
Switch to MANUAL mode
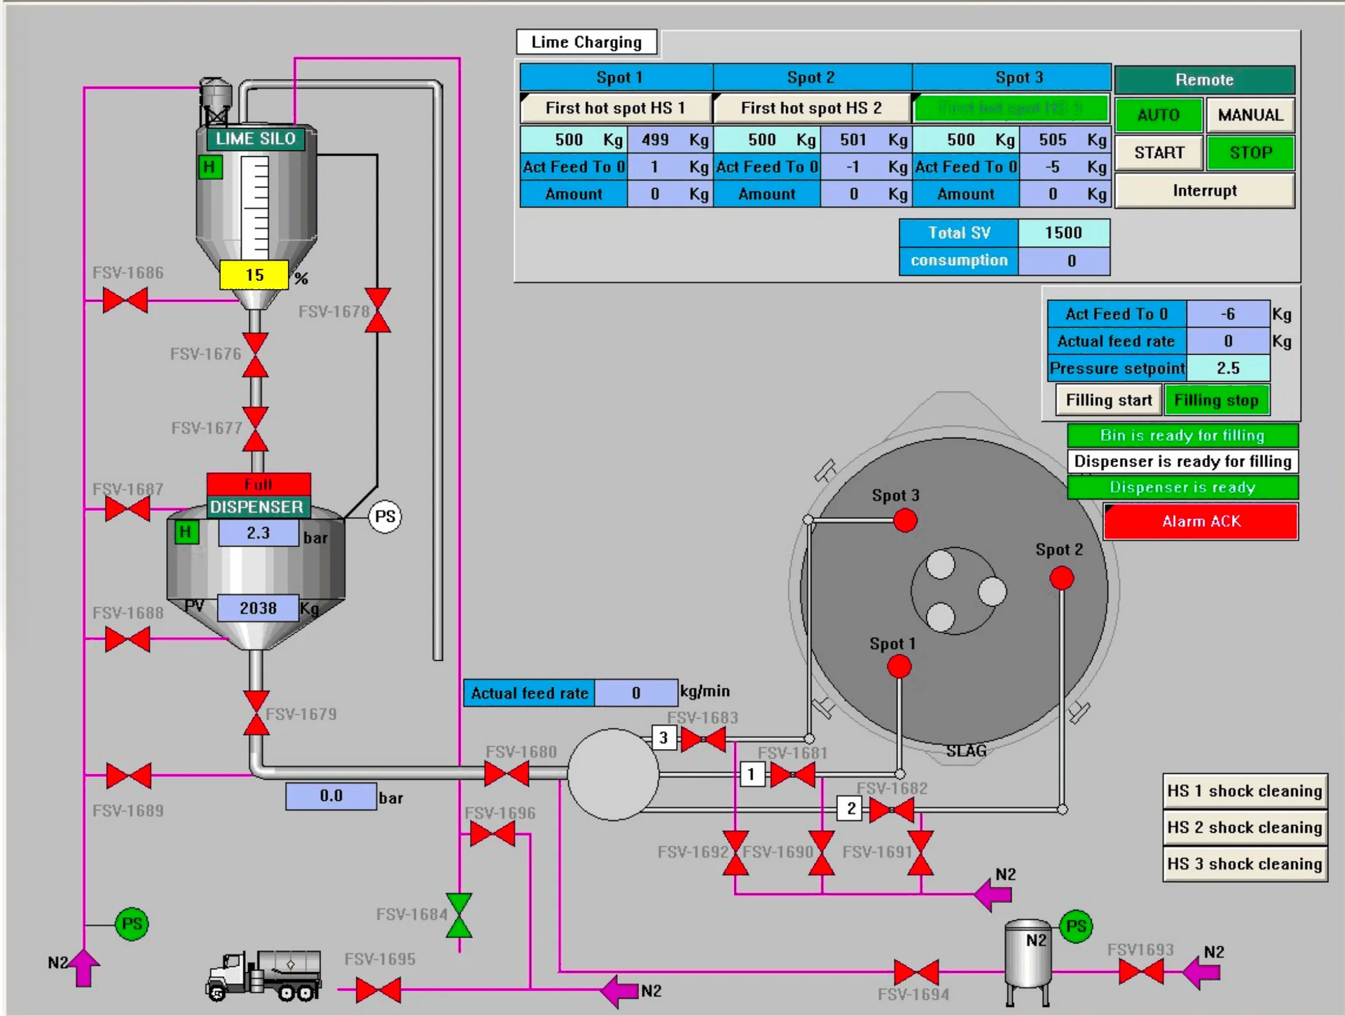(x=1250, y=115)
